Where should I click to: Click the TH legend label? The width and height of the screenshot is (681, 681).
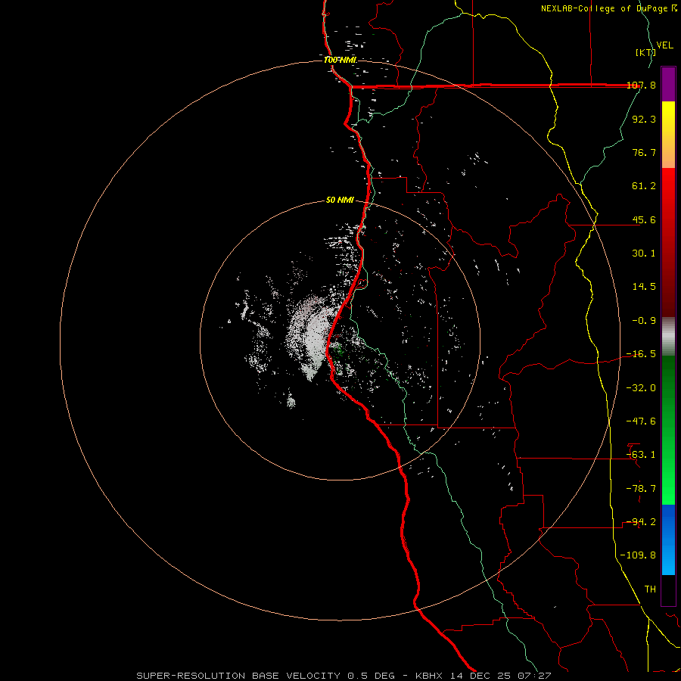[650, 589]
